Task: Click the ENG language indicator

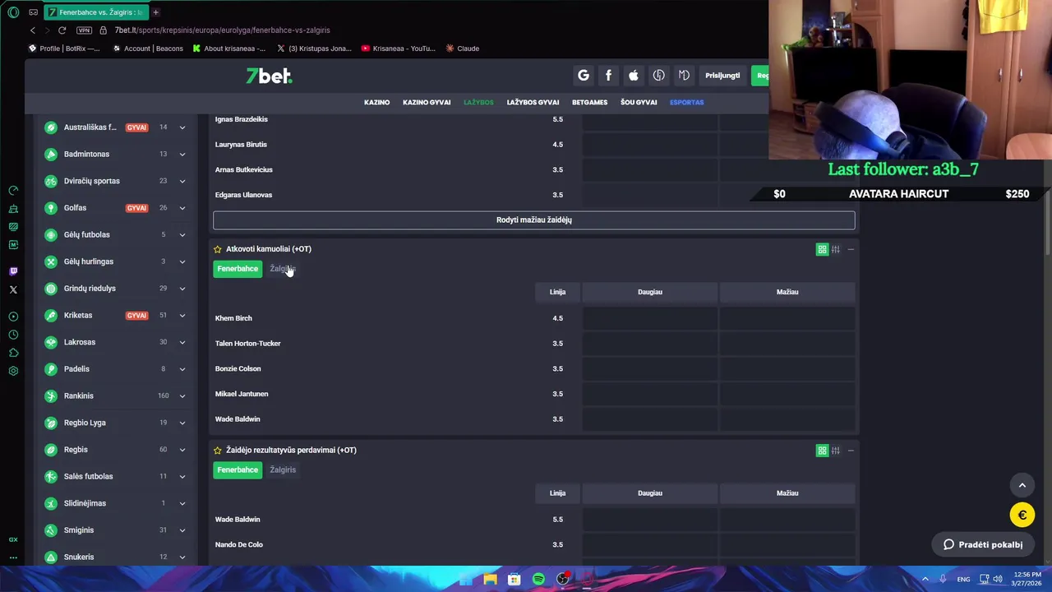Action: 963,579
